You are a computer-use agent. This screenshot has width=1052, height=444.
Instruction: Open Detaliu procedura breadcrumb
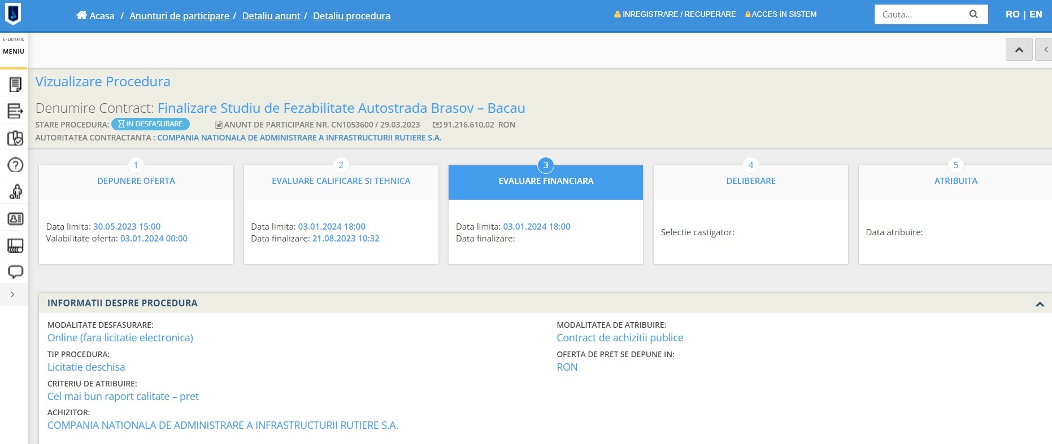click(351, 16)
